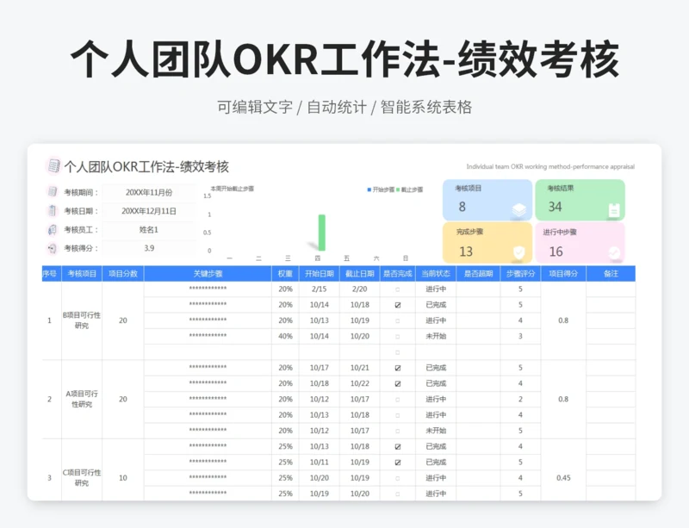689x528 pixels.
Task: Click the icon next to 考核得分
Action: tap(53, 248)
